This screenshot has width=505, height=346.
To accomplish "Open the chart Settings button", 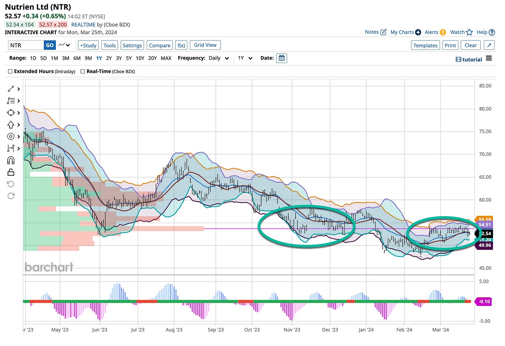I will point(132,45).
